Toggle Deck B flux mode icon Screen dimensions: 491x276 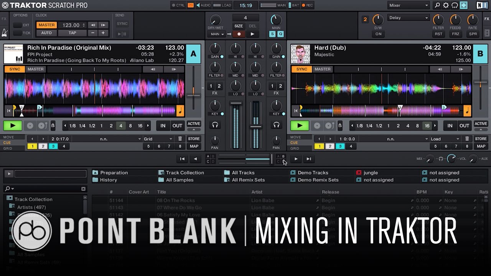pyautogui.click(x=340, y=126)
